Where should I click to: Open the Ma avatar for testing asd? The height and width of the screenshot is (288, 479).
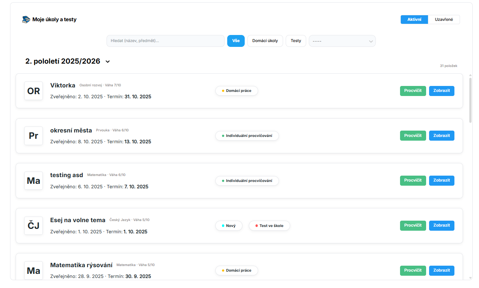pyautogui.click(x=34, y=181)
